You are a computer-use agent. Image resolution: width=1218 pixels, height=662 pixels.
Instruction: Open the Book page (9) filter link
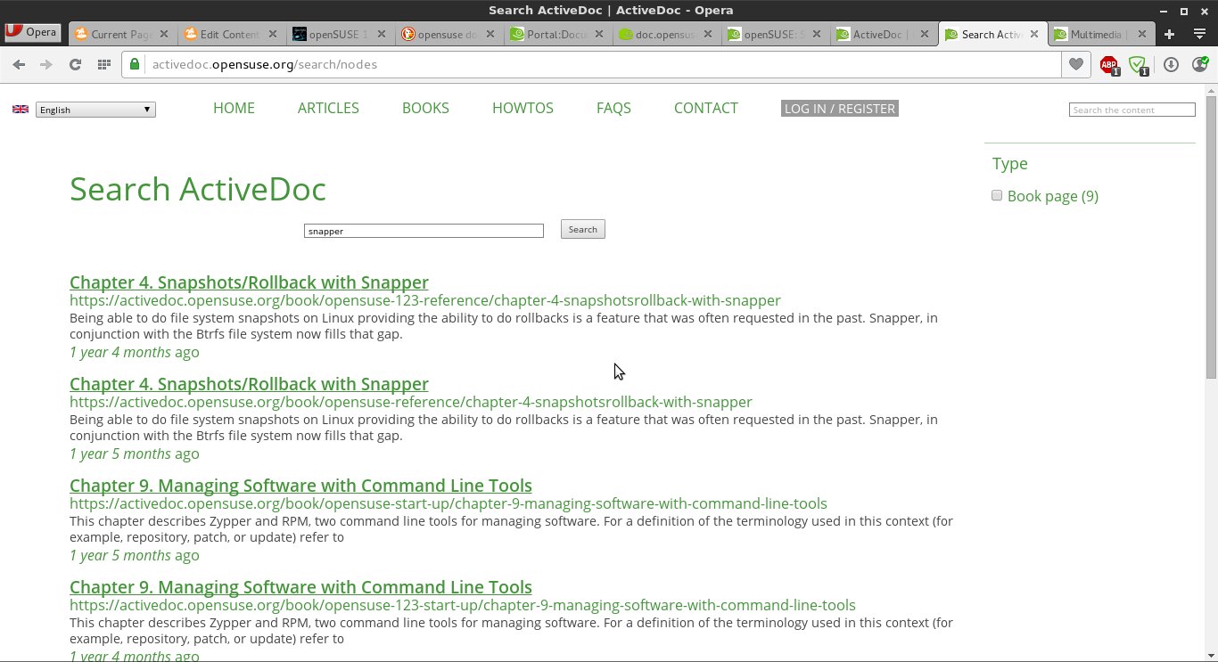tap(1053, 196)
